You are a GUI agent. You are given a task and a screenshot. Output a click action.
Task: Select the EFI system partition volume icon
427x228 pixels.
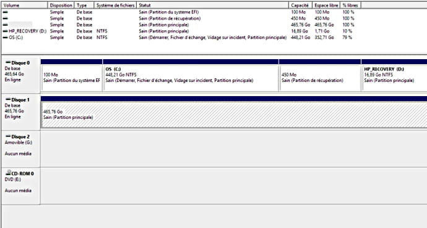[x=5, y=12]
